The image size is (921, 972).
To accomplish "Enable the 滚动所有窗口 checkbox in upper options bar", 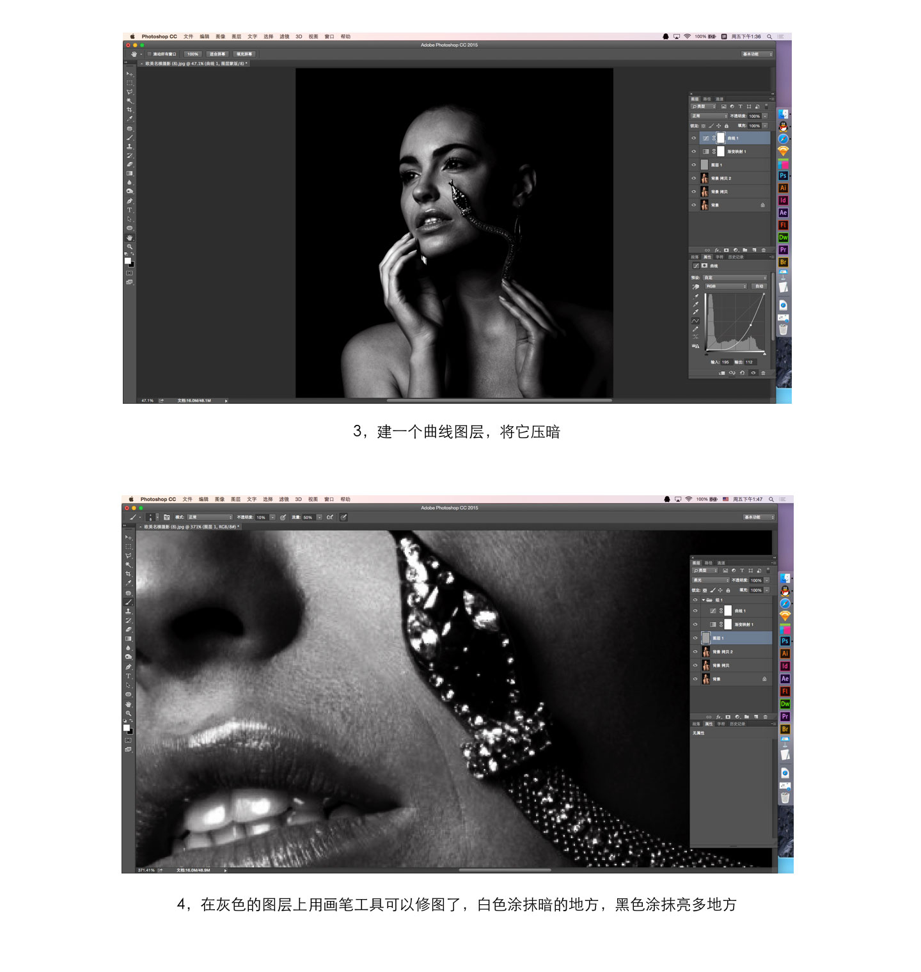I will 149,54.
